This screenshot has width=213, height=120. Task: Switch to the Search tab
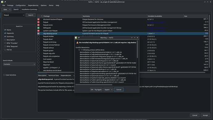[16, 9]
